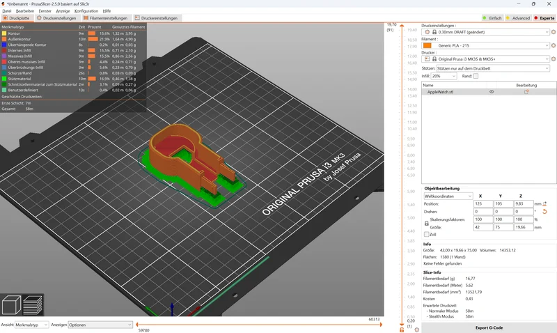Select the Experte mode
The height and width of the screenshot is (333, 557).
point(544,18)
